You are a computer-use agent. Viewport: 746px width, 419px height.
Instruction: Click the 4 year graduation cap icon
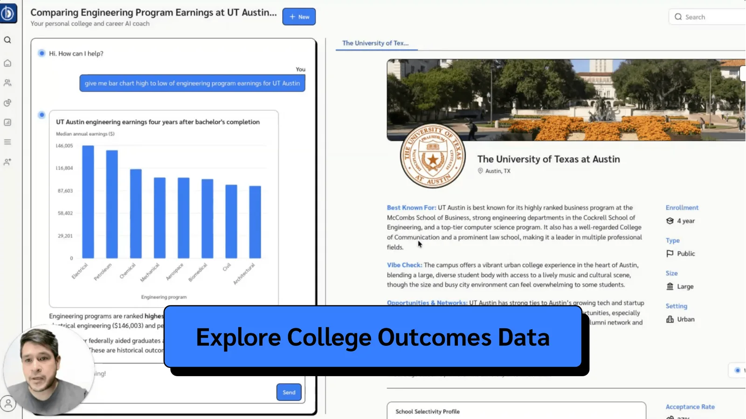(x=670, y=221)
